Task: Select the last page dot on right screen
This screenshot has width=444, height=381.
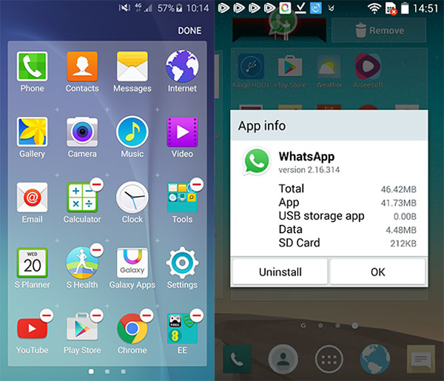Action: (354, 326)
